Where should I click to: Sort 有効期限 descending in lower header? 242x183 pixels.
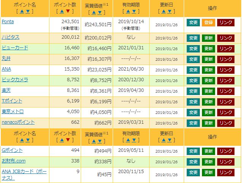point(134,140)
